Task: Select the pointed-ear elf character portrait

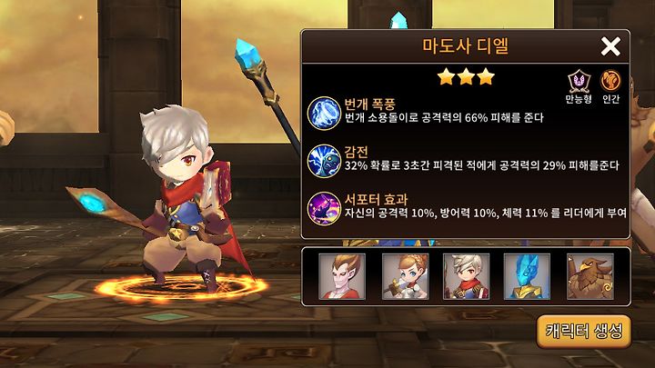Action: pyautogui.click(x=342, y=276)
